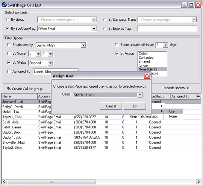The width and height of the screenshot is (203, 186).
Task: Click Create Call list group link
Action: click(x=29, y=89)
